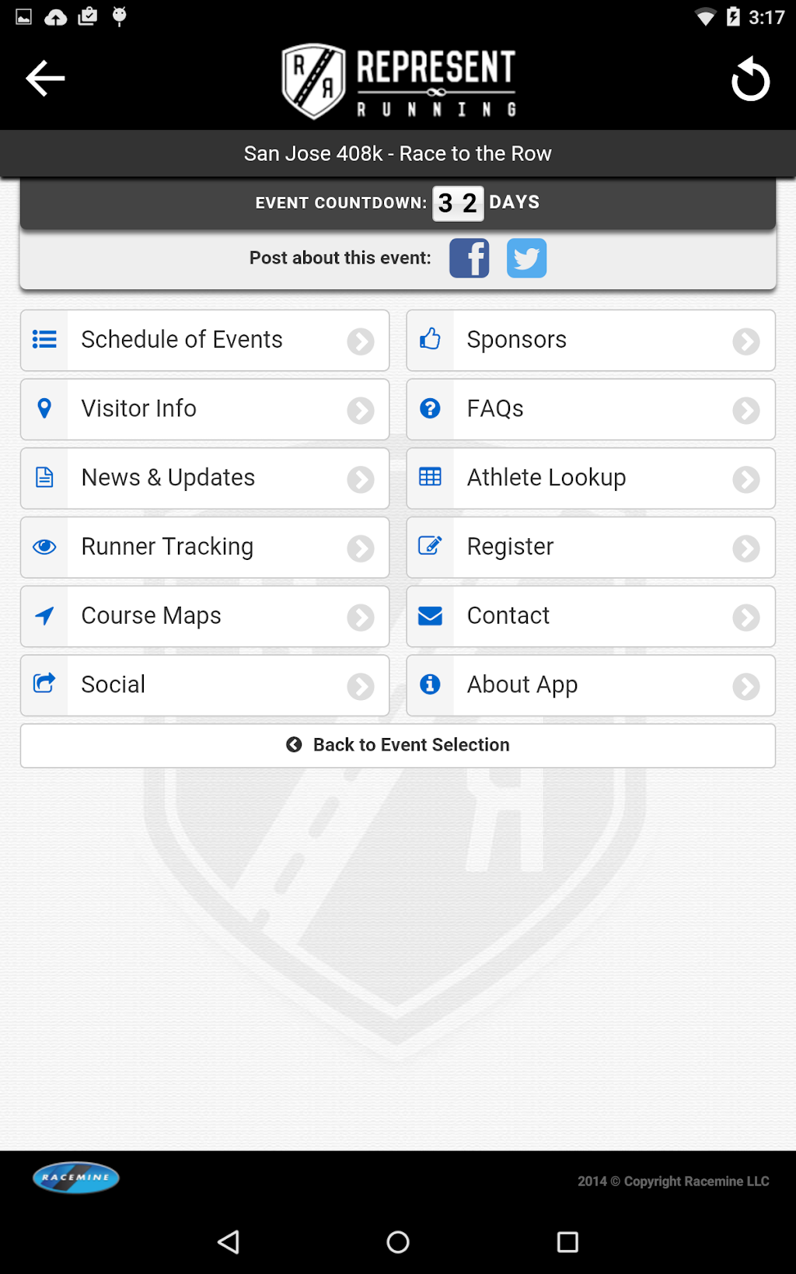
Task: Click the Runner Tracking eye icon
Action: 44,547
